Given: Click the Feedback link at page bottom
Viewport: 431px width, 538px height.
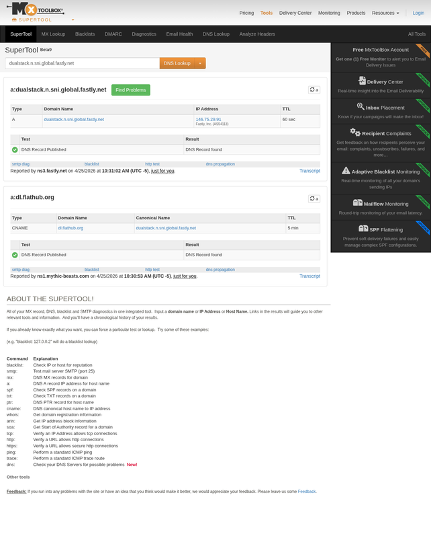Looking at the screenshot, I should pyautogui.click(x=307, y=492).
